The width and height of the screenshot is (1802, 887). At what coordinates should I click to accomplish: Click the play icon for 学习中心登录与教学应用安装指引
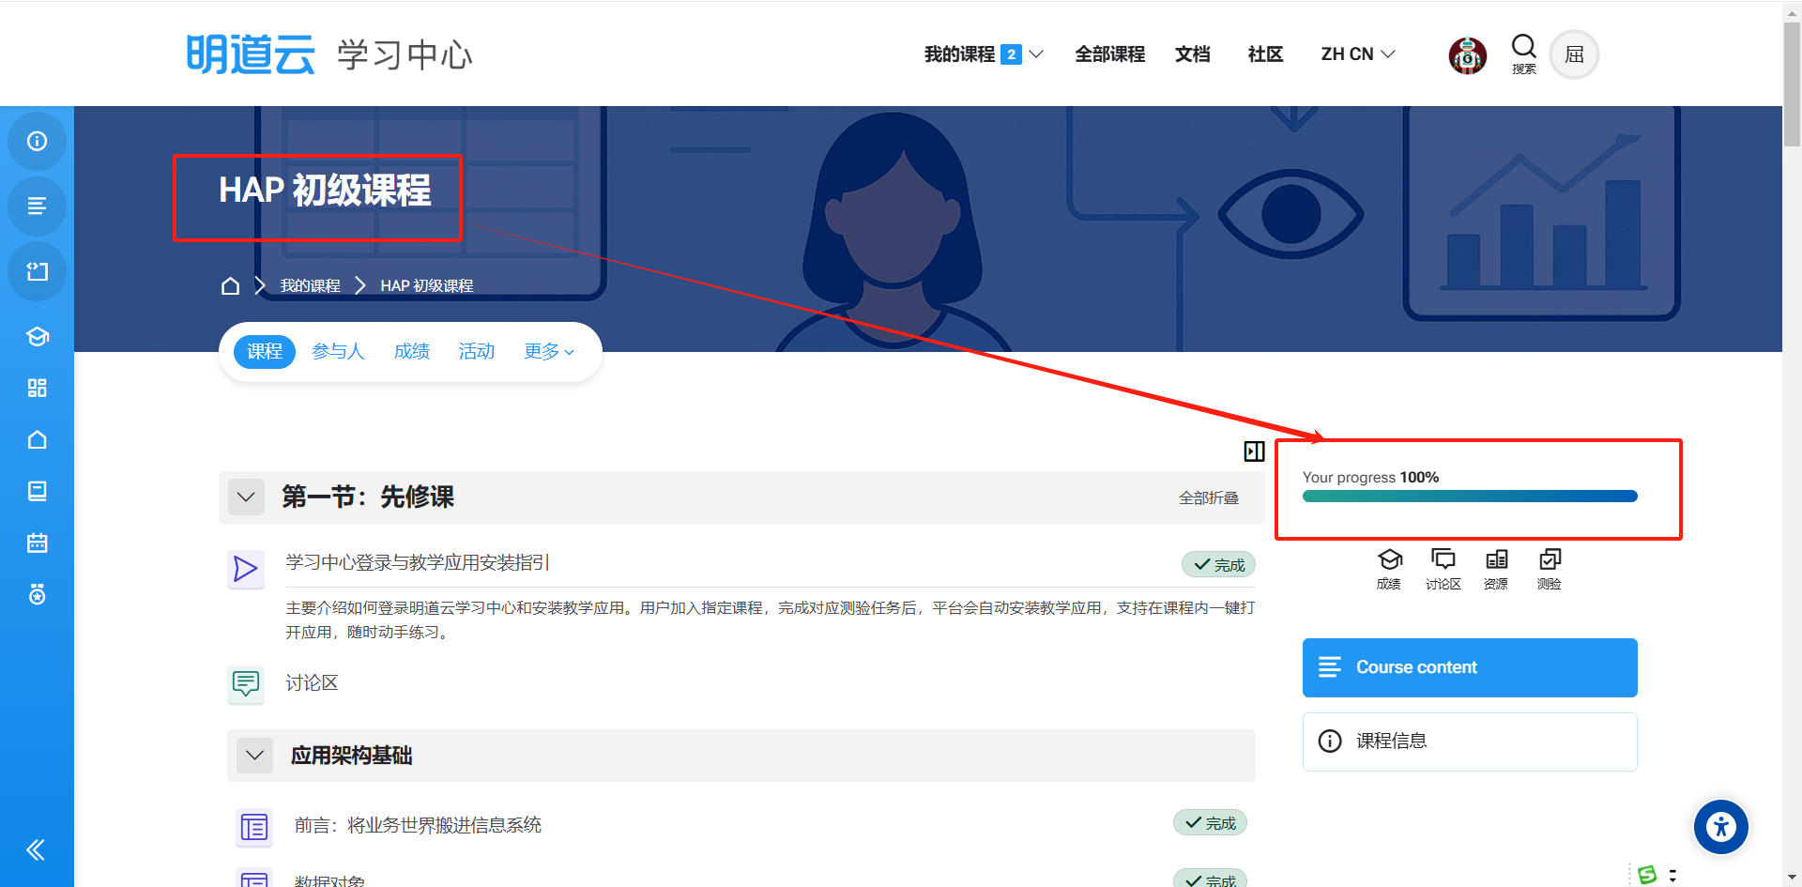245,569
